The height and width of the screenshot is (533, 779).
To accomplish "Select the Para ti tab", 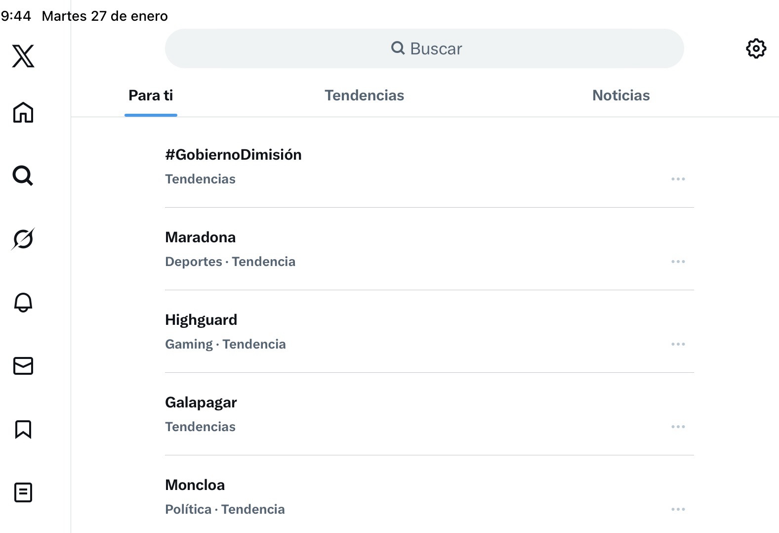I will (151, 95).
